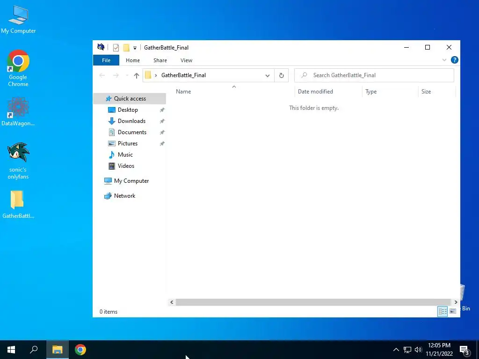This screenshot has height=359, width=479.
Task: Click the horizontal scrollbar right arrow
Action: 456,302
